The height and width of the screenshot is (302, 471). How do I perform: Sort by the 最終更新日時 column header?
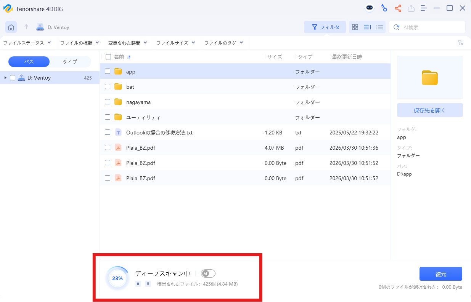pos(347,57)
